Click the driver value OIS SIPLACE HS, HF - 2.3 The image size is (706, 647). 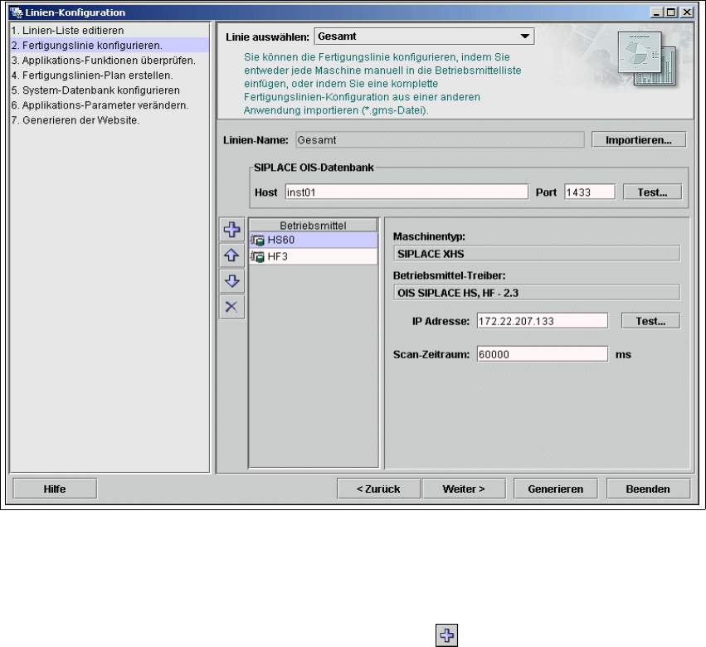point(537,293)
